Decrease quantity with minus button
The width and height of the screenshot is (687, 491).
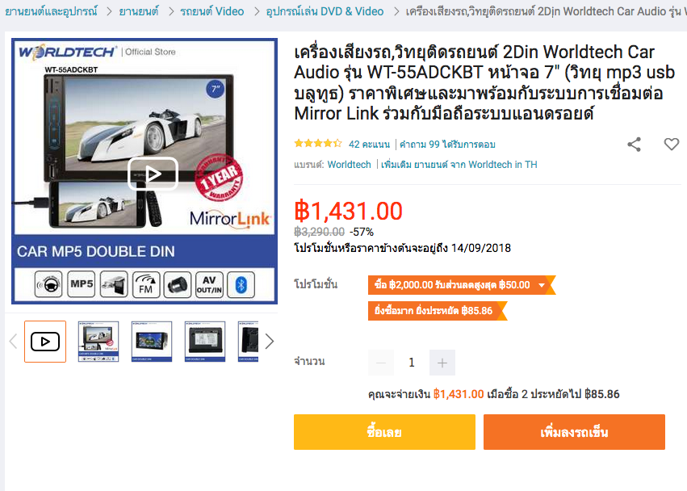[381, 363]
